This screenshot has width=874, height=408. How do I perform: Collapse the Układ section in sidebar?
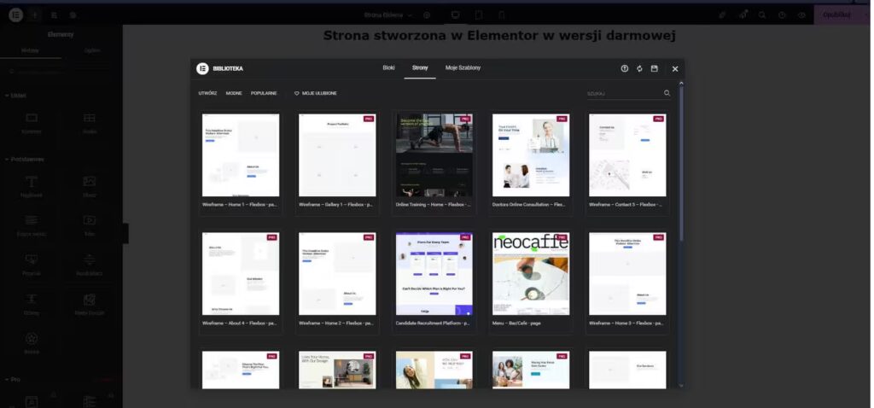click(15, 96)
